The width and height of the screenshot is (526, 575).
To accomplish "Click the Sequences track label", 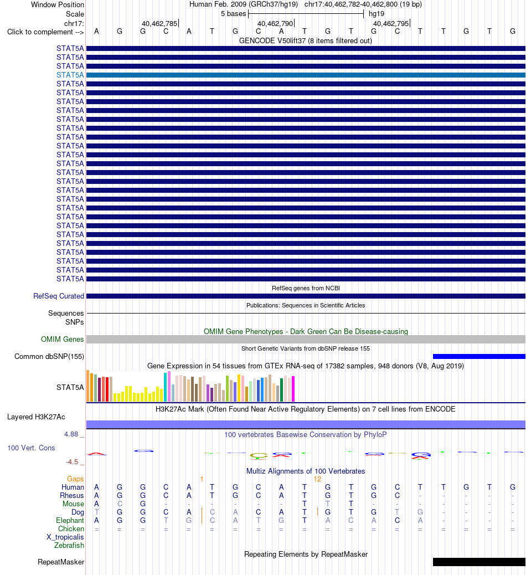I will point(66,313).
